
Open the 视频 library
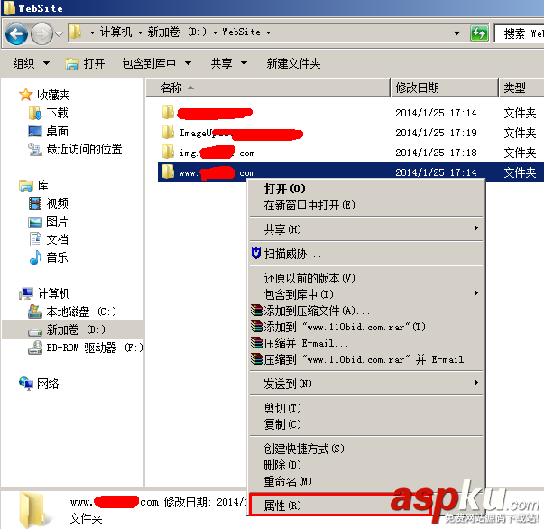click(x=49, y=203)
